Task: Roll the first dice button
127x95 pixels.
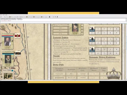Action: 18,17
